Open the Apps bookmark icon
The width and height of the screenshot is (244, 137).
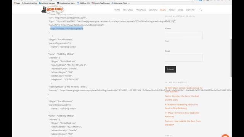[17, 3]
